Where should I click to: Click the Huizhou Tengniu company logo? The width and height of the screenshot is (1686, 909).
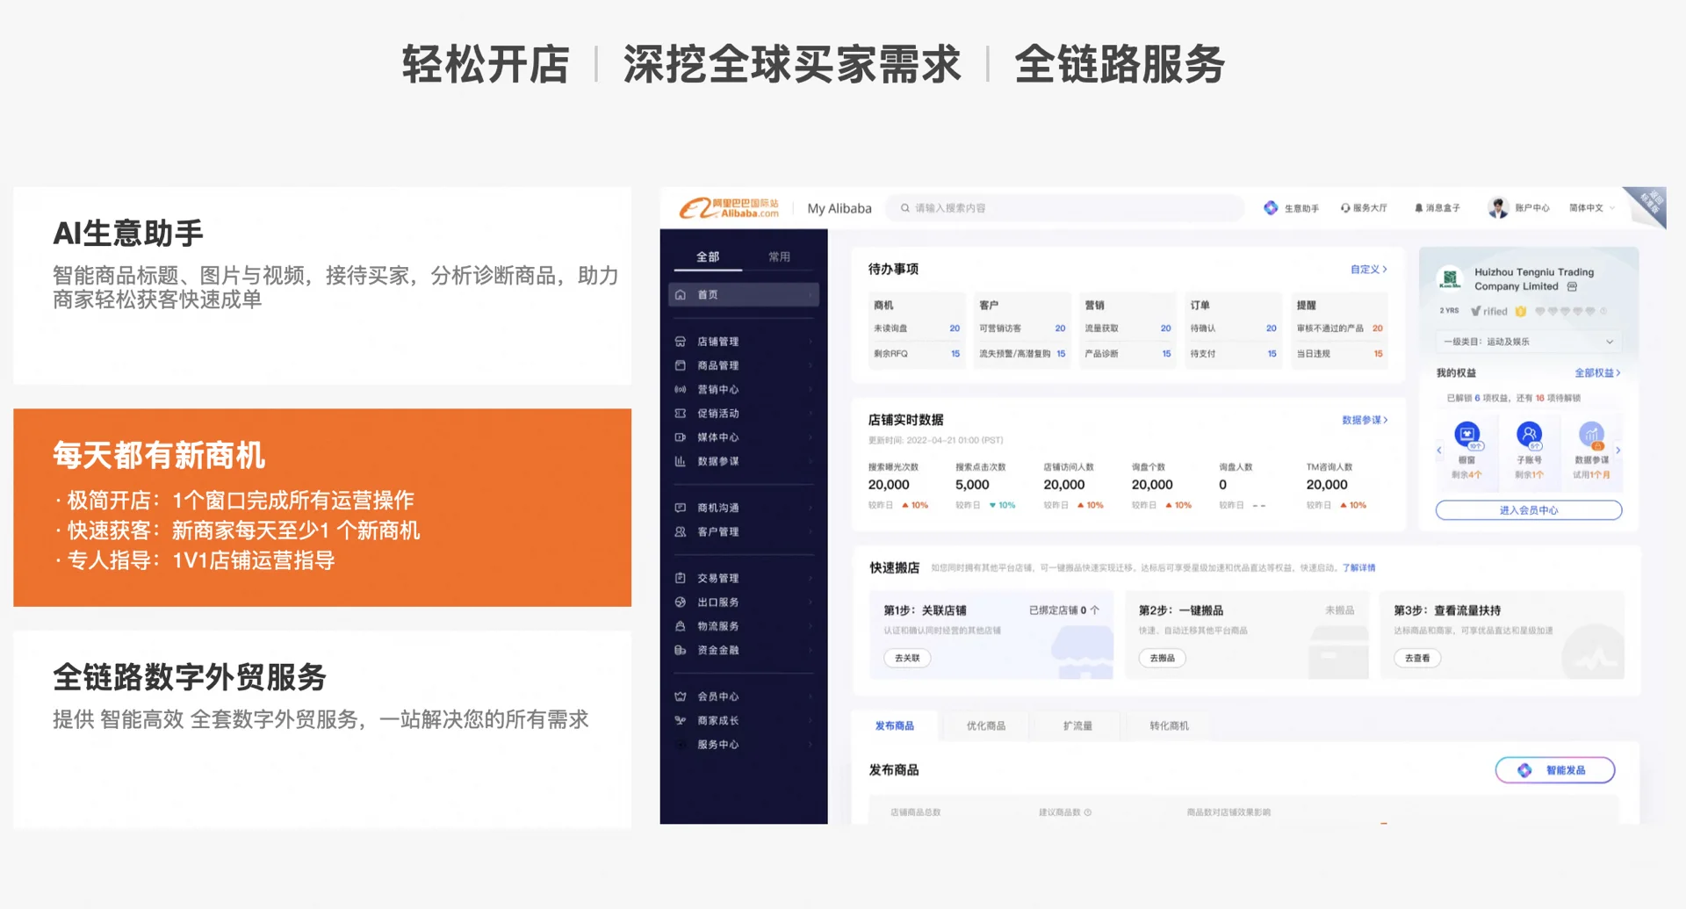click(x=1450, y=278)
